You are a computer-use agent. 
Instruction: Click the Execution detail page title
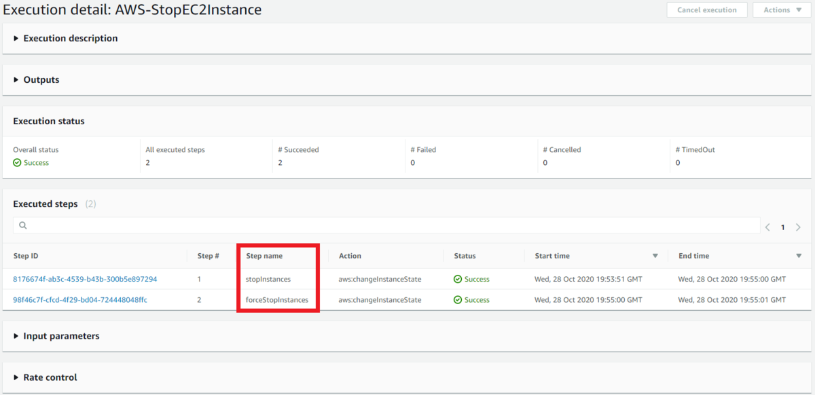tap(132, 10)
